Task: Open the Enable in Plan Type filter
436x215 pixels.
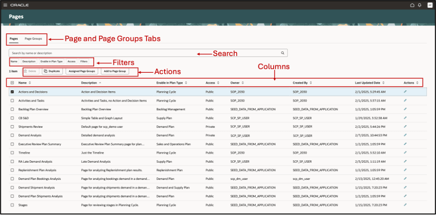Action: (51, 61)
